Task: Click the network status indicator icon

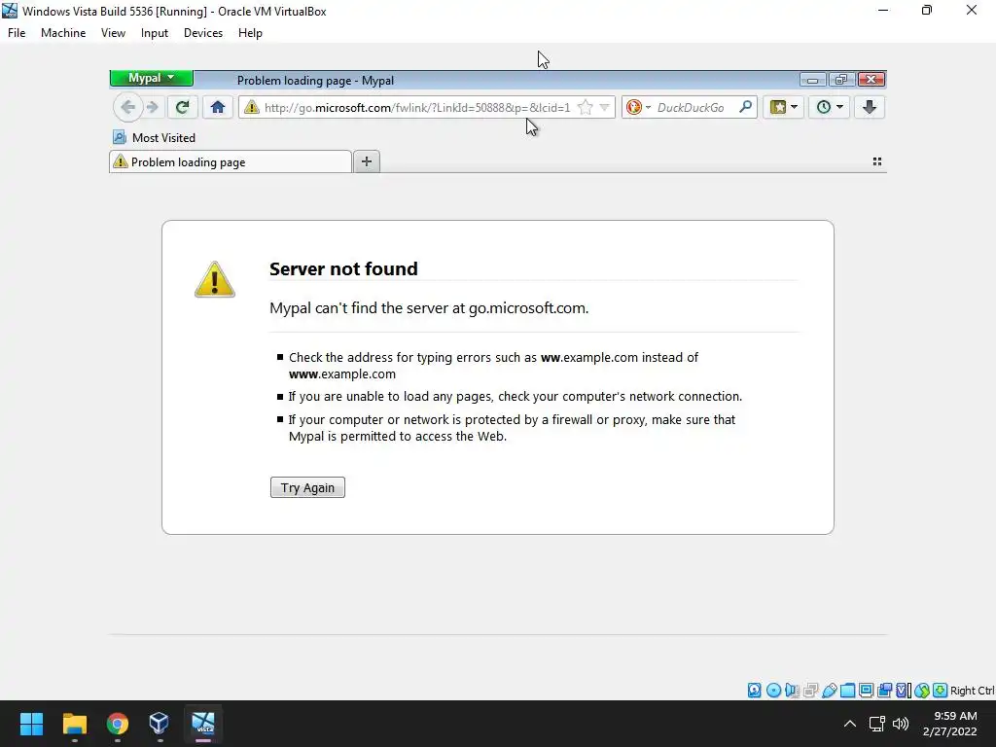Action: click(810, 690)
